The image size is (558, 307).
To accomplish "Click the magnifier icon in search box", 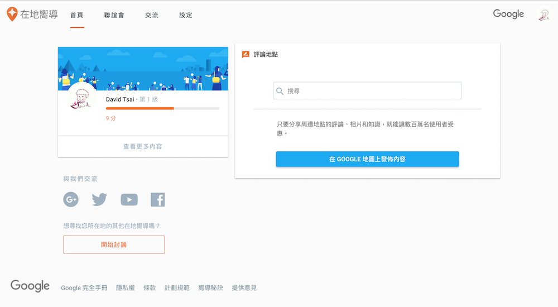I will pos(280,91).
